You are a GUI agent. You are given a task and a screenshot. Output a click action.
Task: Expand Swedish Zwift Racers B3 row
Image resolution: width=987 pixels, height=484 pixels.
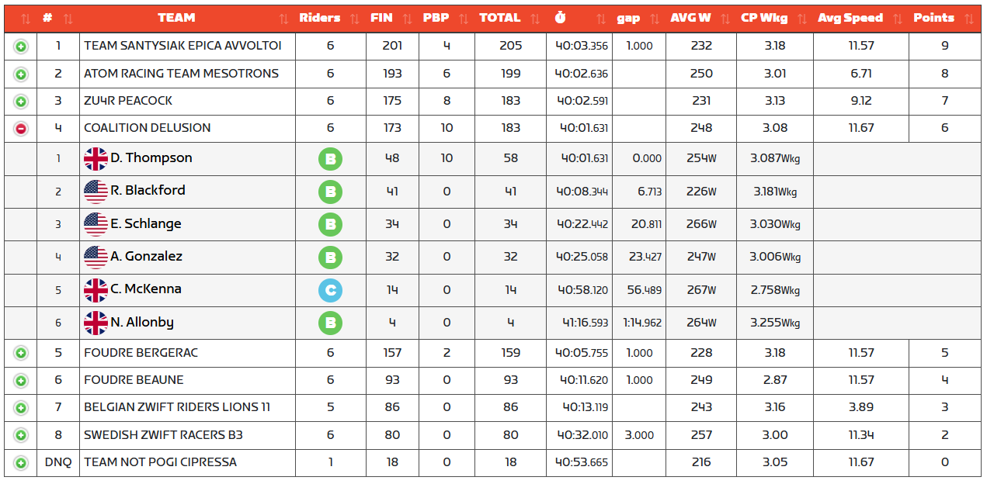coord(21,436)
